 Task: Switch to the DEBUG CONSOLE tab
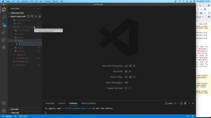pyautogui.click(x=89, y=104)
